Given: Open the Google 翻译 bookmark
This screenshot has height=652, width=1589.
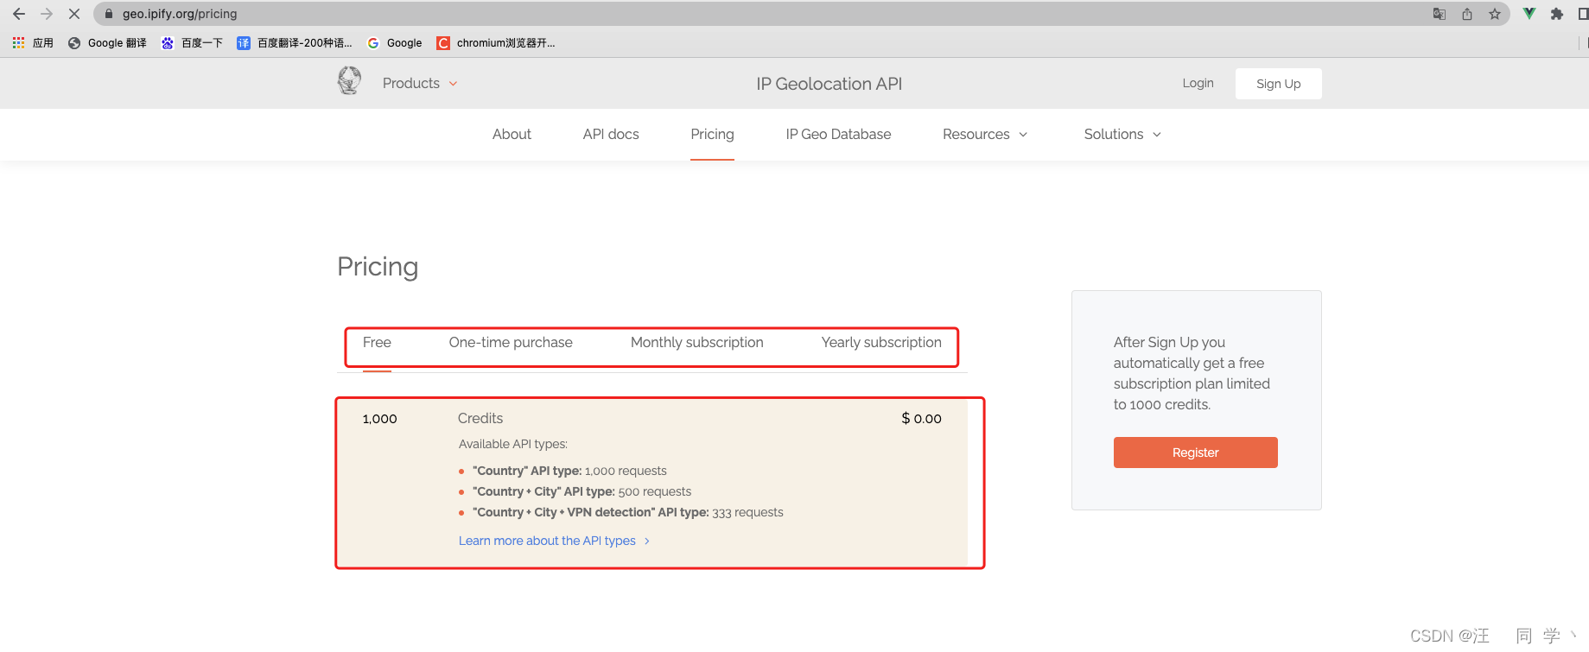Looking at the screenshot, I should coord(107,43).
